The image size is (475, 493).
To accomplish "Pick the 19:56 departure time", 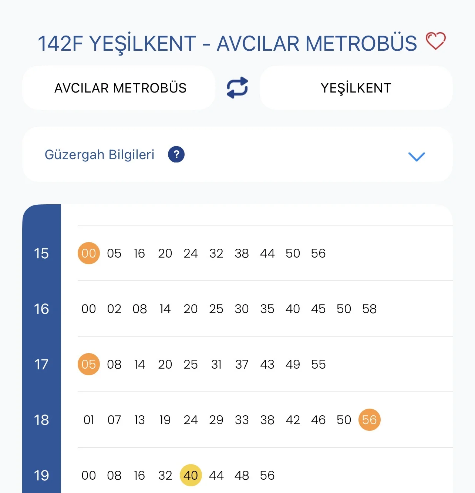I will tap(267, 475).
